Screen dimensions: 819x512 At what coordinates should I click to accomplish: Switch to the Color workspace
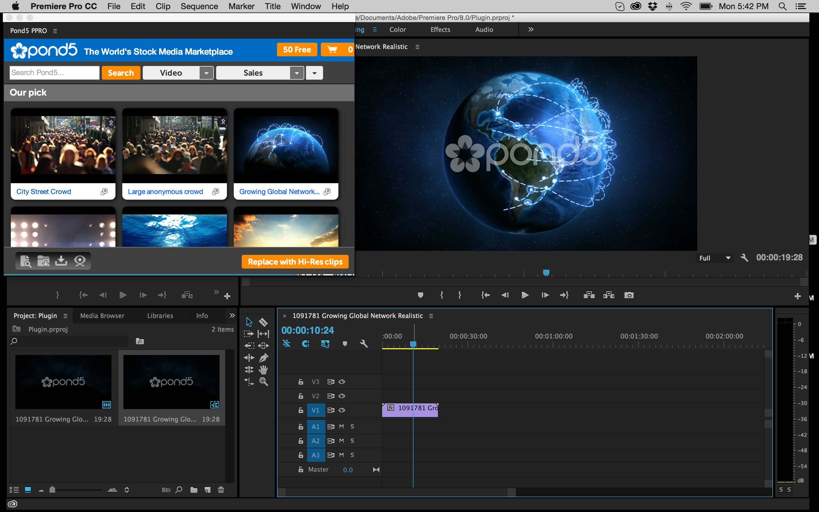(397, 30)
